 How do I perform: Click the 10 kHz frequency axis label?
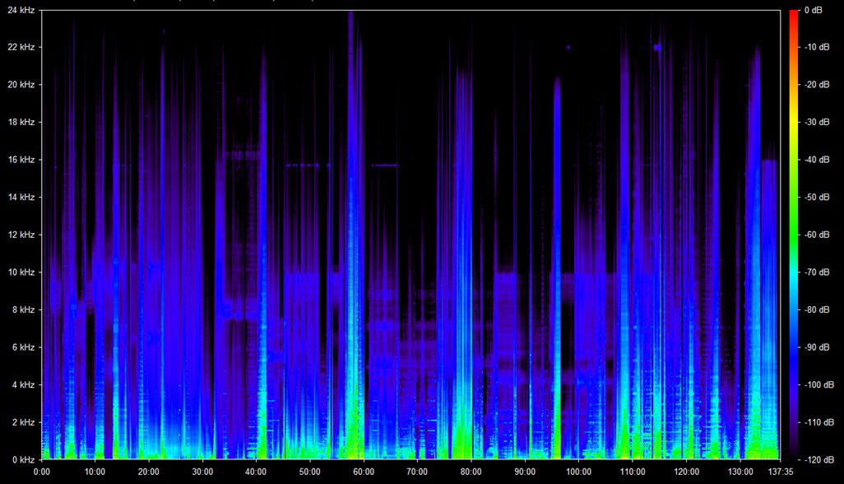tap(21, 272)
